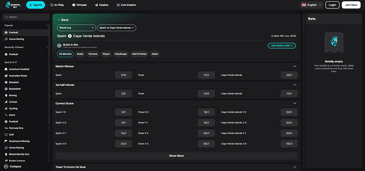This screenshot has height=171, width=365.
Task: Go Back to previous page
Action: click(63, 20)
